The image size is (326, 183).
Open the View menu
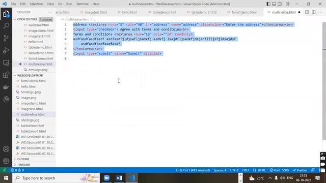tap(50, 4)
